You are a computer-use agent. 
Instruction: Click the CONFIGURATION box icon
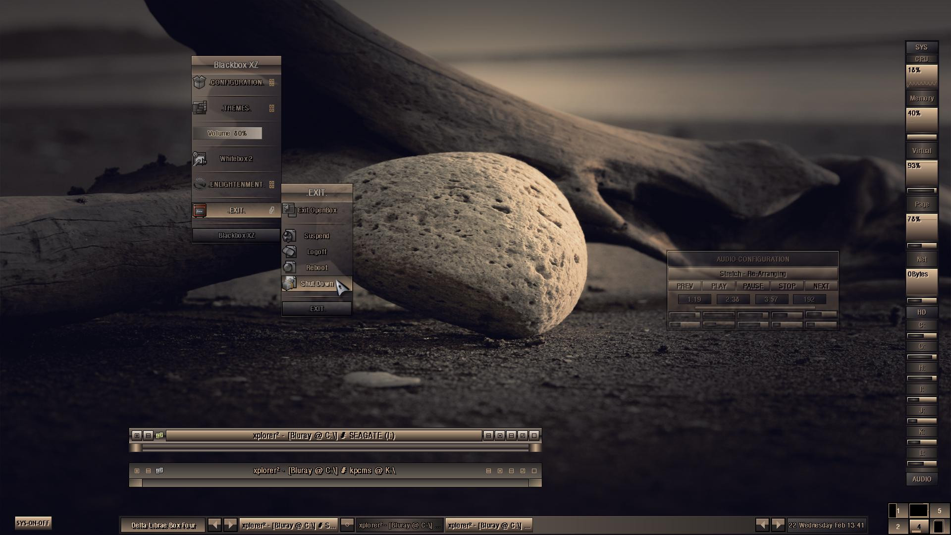pyautogui.click(x=199, y=82)
